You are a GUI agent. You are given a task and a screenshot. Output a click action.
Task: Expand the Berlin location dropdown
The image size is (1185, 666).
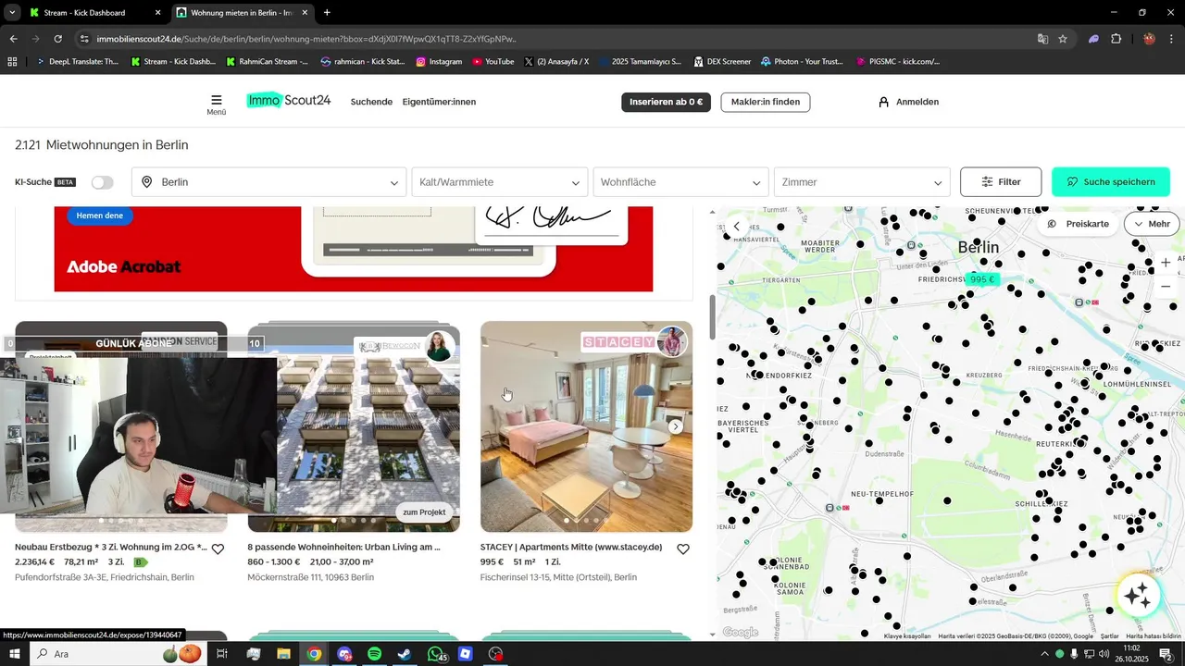268,182
